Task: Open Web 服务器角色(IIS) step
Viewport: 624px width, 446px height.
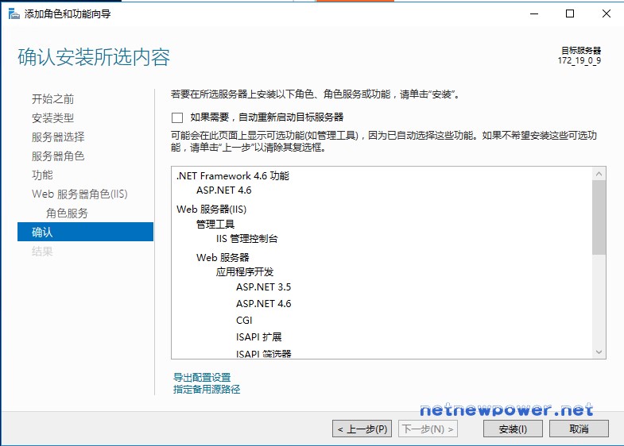Action: pyautogui.click(x=79, y=194)
